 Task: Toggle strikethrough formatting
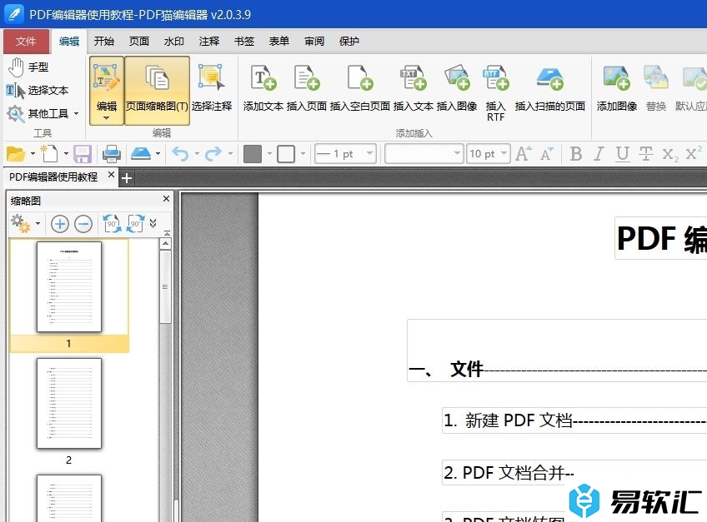tap(646, 154)
